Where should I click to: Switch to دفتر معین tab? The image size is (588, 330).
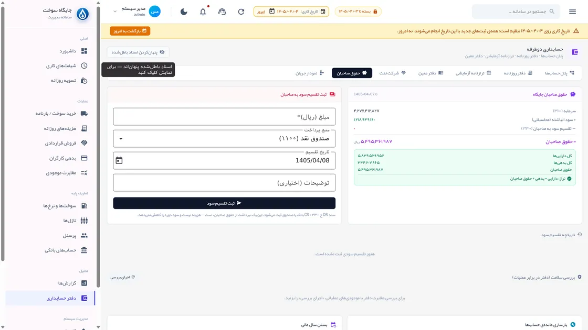(x=430, y=73)
